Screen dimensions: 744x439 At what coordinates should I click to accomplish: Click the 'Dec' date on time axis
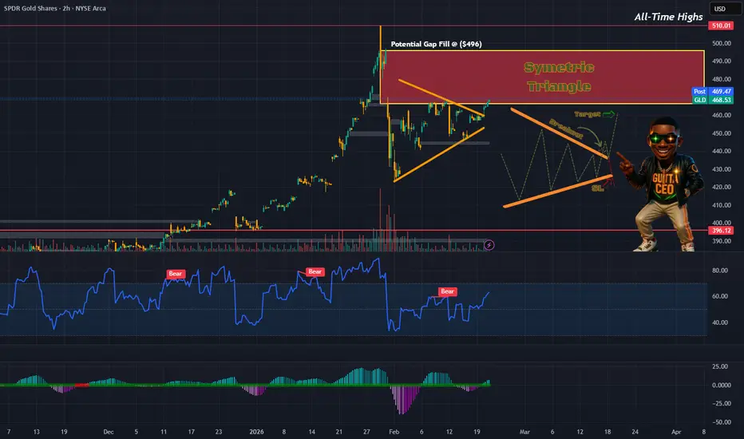109,432
